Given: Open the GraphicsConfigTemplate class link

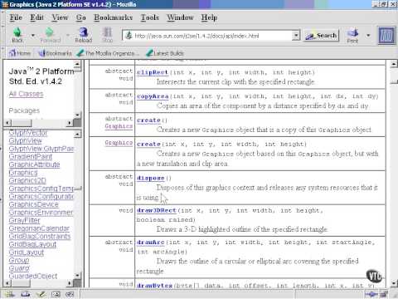Looking at the screenshot, I should pos(41,189).
